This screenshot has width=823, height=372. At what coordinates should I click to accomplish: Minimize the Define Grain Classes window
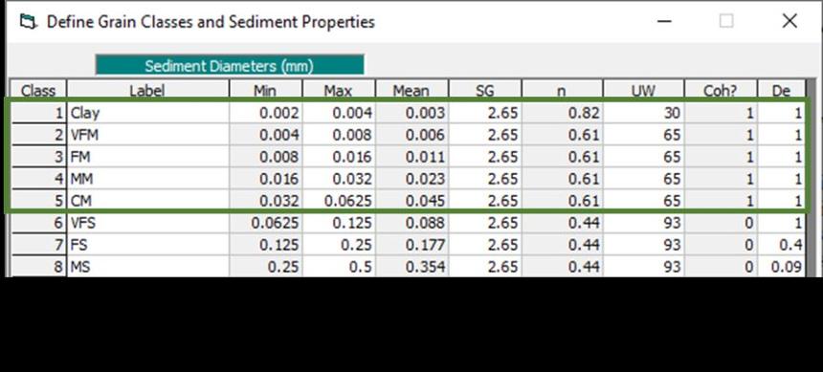[x=664, y=21]
